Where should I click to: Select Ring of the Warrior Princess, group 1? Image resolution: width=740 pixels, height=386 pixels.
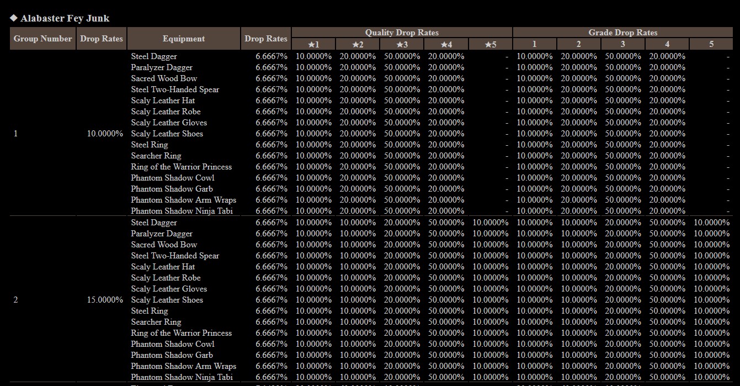[x=181, y=167]
